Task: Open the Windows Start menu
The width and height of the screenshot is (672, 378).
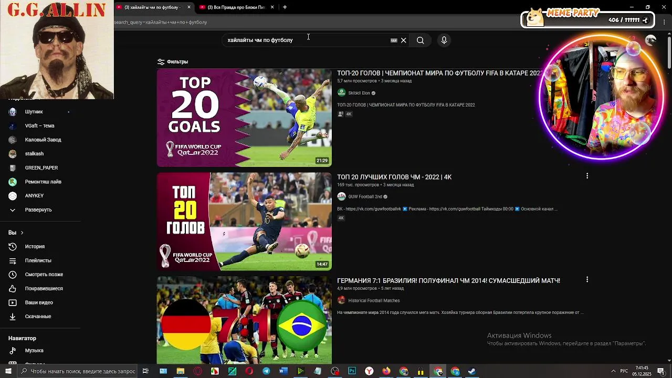Action: (x=8, y=371)
